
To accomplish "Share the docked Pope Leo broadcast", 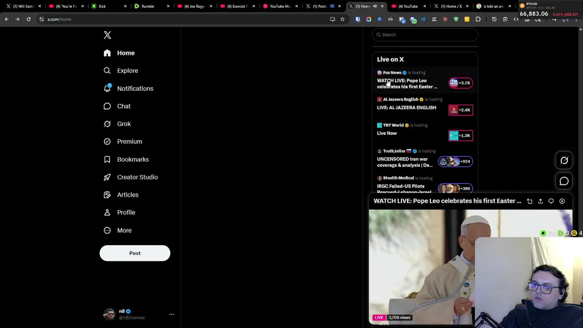I will coord(540,201).
